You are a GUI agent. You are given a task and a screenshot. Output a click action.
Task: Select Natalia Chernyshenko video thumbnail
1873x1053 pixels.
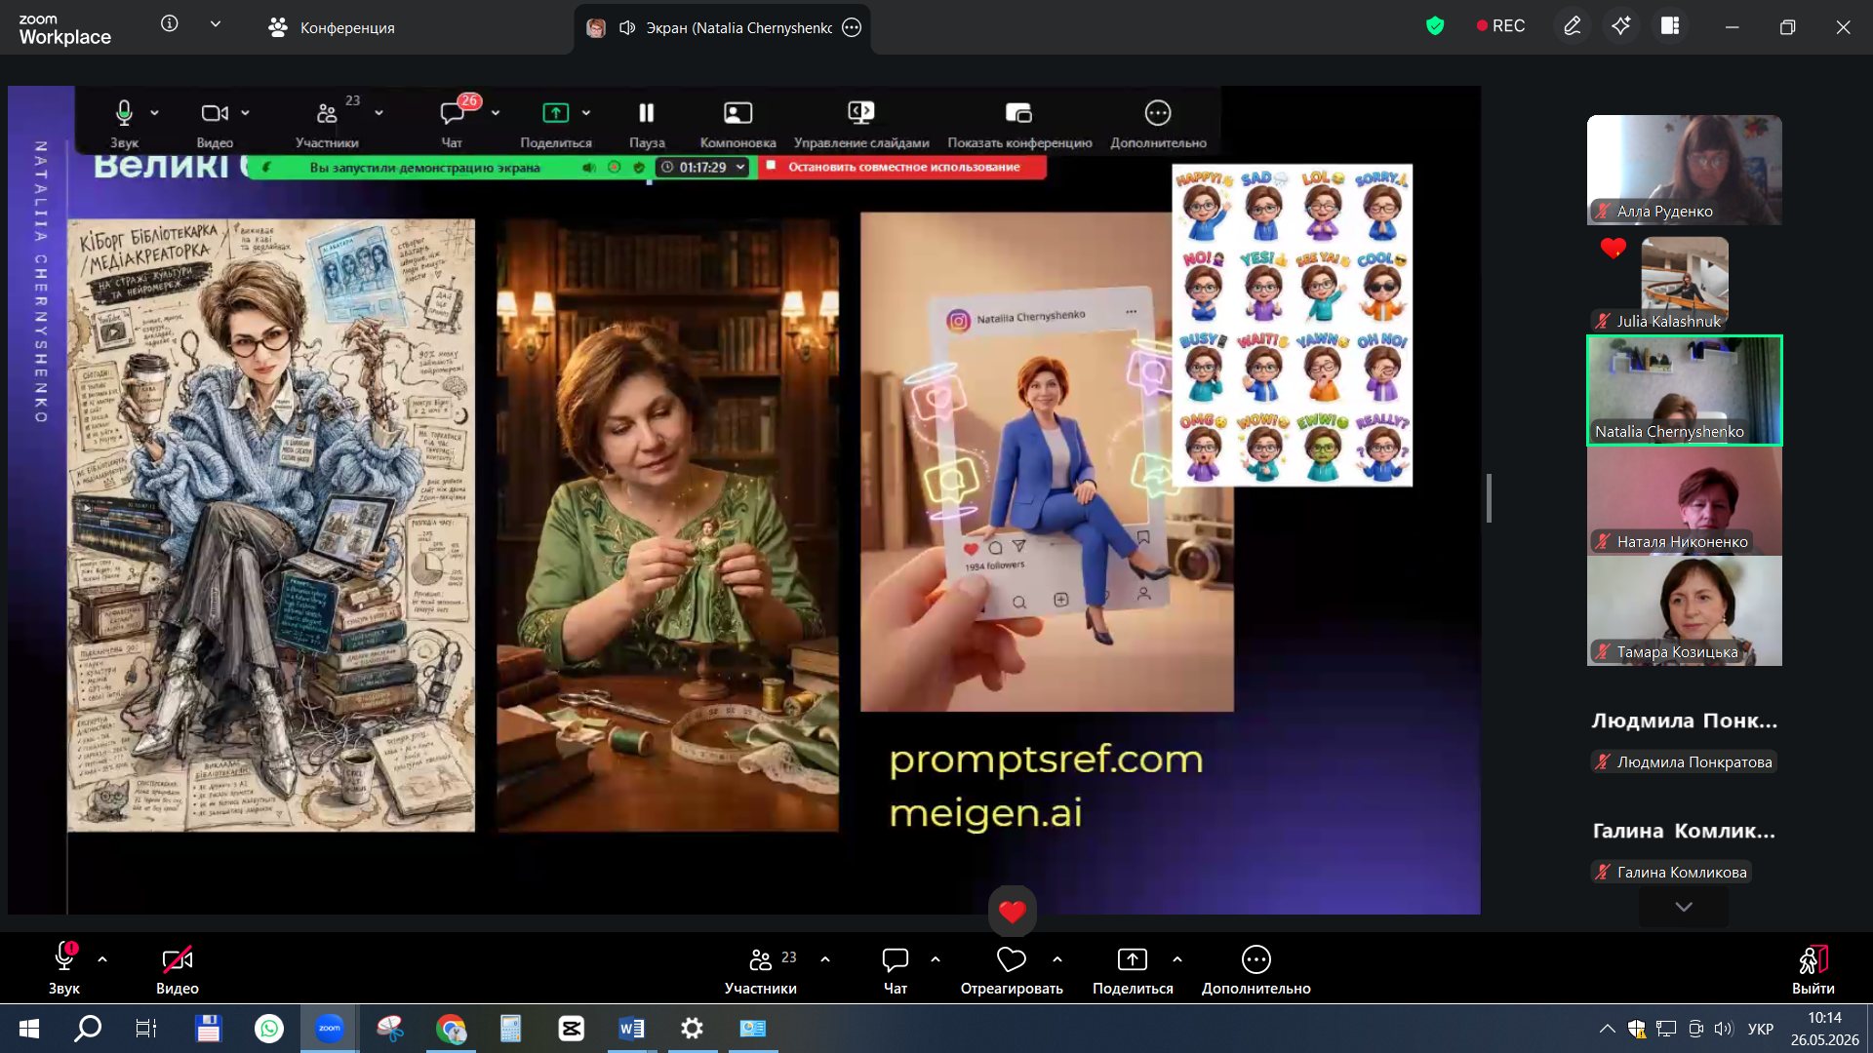click(x=1685, y=390)
